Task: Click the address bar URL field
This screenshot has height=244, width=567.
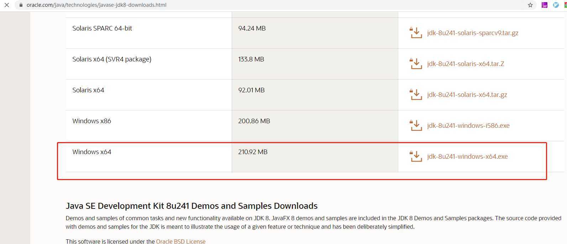Action: click(x=96, y=5)
